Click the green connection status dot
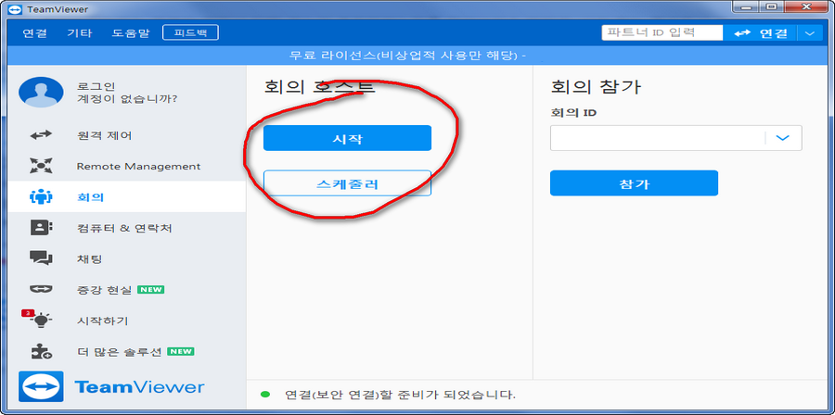Image resolution: width=835 pixels, height=415 pixels. [264, 395]
